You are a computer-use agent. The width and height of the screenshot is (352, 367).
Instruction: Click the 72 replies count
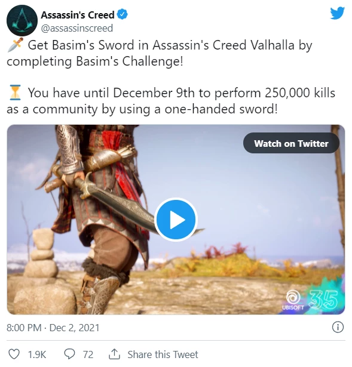point(88,354)
